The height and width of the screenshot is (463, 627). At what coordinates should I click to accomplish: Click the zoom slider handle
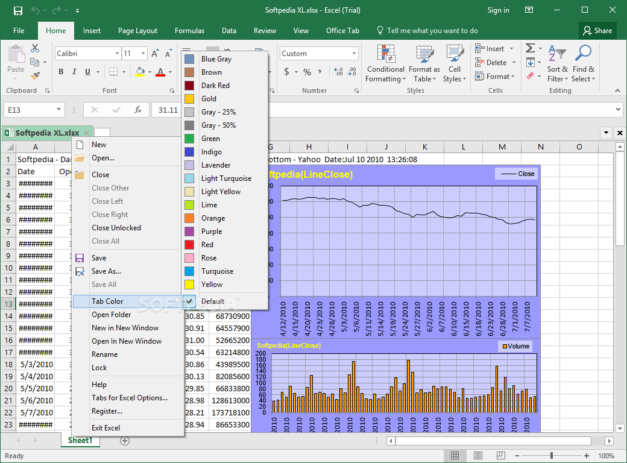pyautogui.click(x=552, y=455)
